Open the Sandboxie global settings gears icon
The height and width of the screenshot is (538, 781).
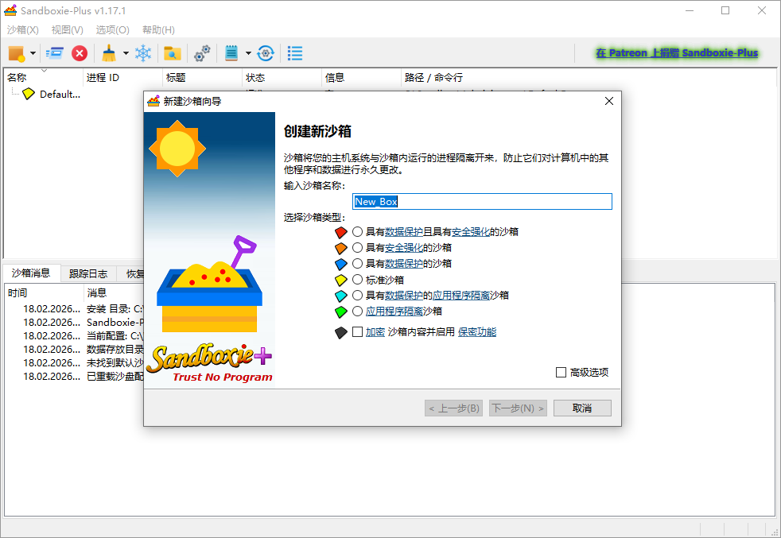[201, 53]
